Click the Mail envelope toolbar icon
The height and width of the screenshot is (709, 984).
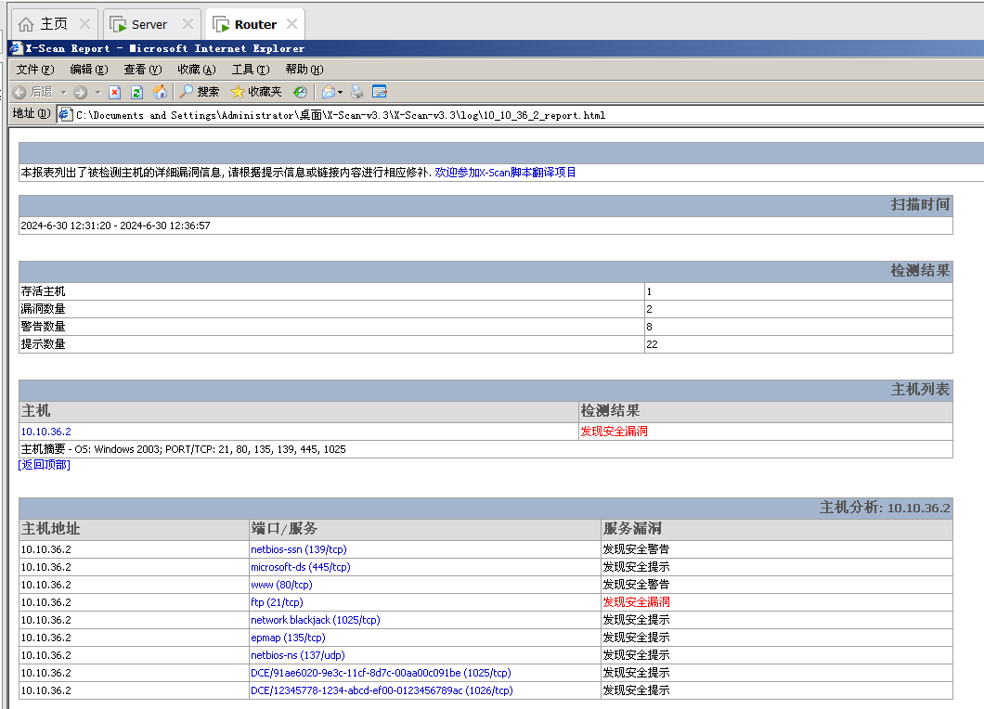pos(329,92)
